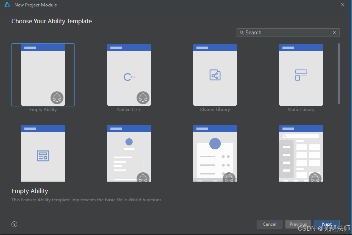The height and width of the screenshot is (235, 352).
Task: Click the layout icon in Static Library card
Action: pos(301,75)
